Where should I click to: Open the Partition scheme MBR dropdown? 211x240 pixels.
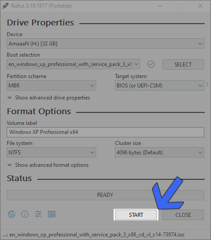51,85
